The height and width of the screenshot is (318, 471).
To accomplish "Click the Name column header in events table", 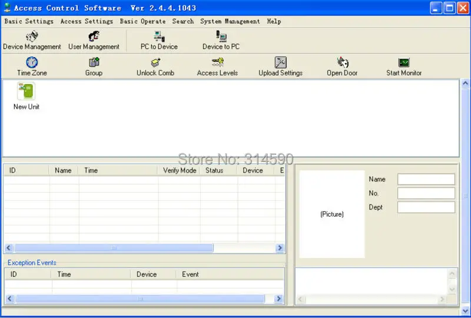I will pyautogui.click(x=64, y=170).
